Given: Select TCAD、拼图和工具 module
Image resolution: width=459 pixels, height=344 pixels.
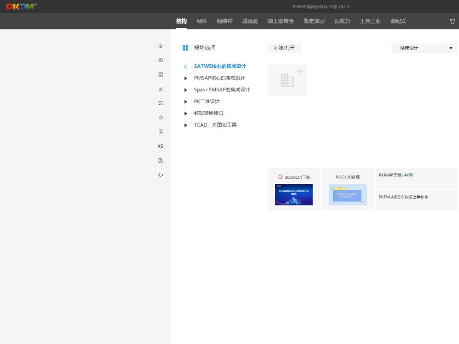Looking at the screenshot, I should 215,125.
